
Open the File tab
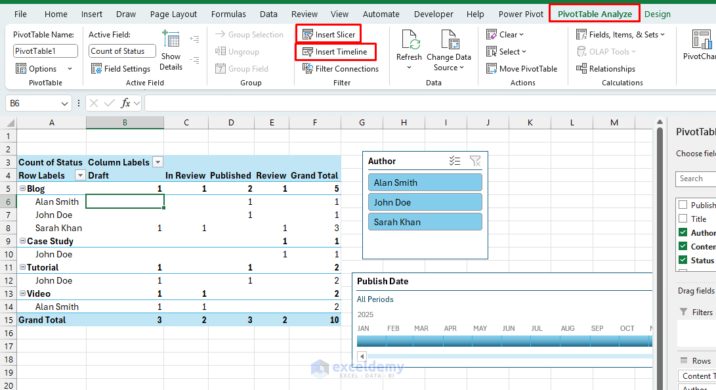(x=20, y=14)
